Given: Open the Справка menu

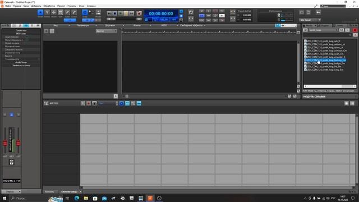Looking at the screenshot, I should point(91,6).
